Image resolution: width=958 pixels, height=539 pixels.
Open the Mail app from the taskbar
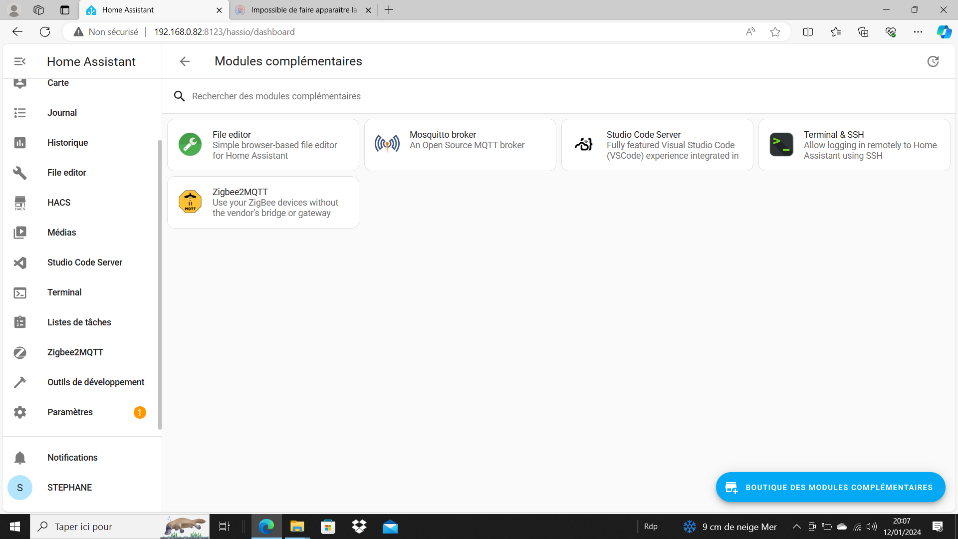point(390,527)
